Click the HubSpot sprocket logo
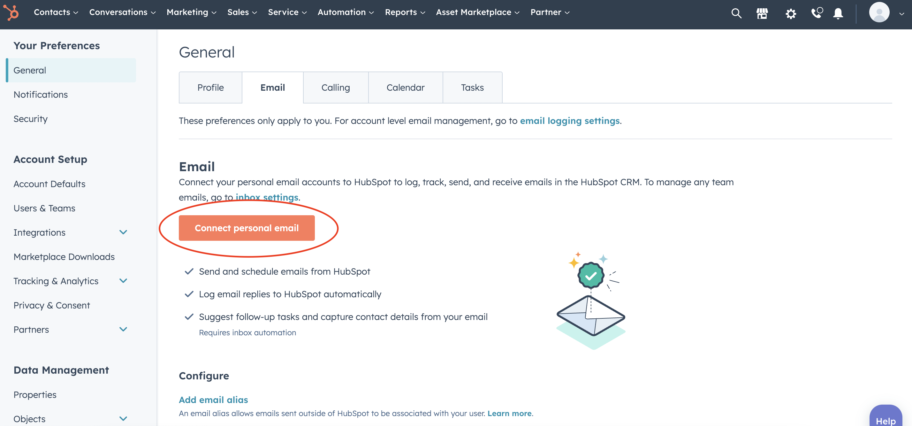 pos(11,13)
